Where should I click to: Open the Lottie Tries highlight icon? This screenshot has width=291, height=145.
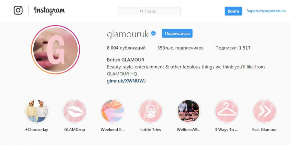pyautogui.click(x=150, y=111)
